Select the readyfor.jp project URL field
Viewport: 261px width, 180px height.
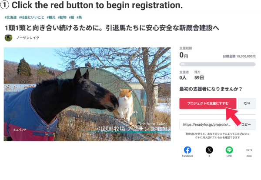[x=207, y=124]
